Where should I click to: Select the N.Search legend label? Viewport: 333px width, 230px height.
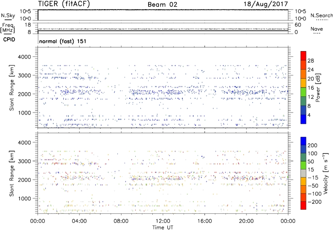(321, 15)
